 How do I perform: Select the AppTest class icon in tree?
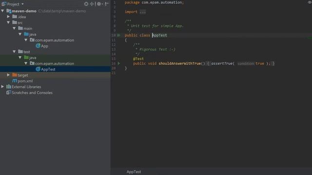point(38,69)
